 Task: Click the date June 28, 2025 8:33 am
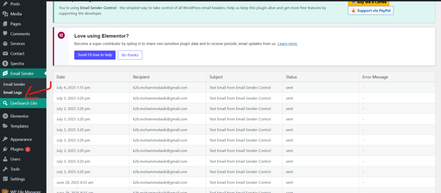click(x=75, y=182)
